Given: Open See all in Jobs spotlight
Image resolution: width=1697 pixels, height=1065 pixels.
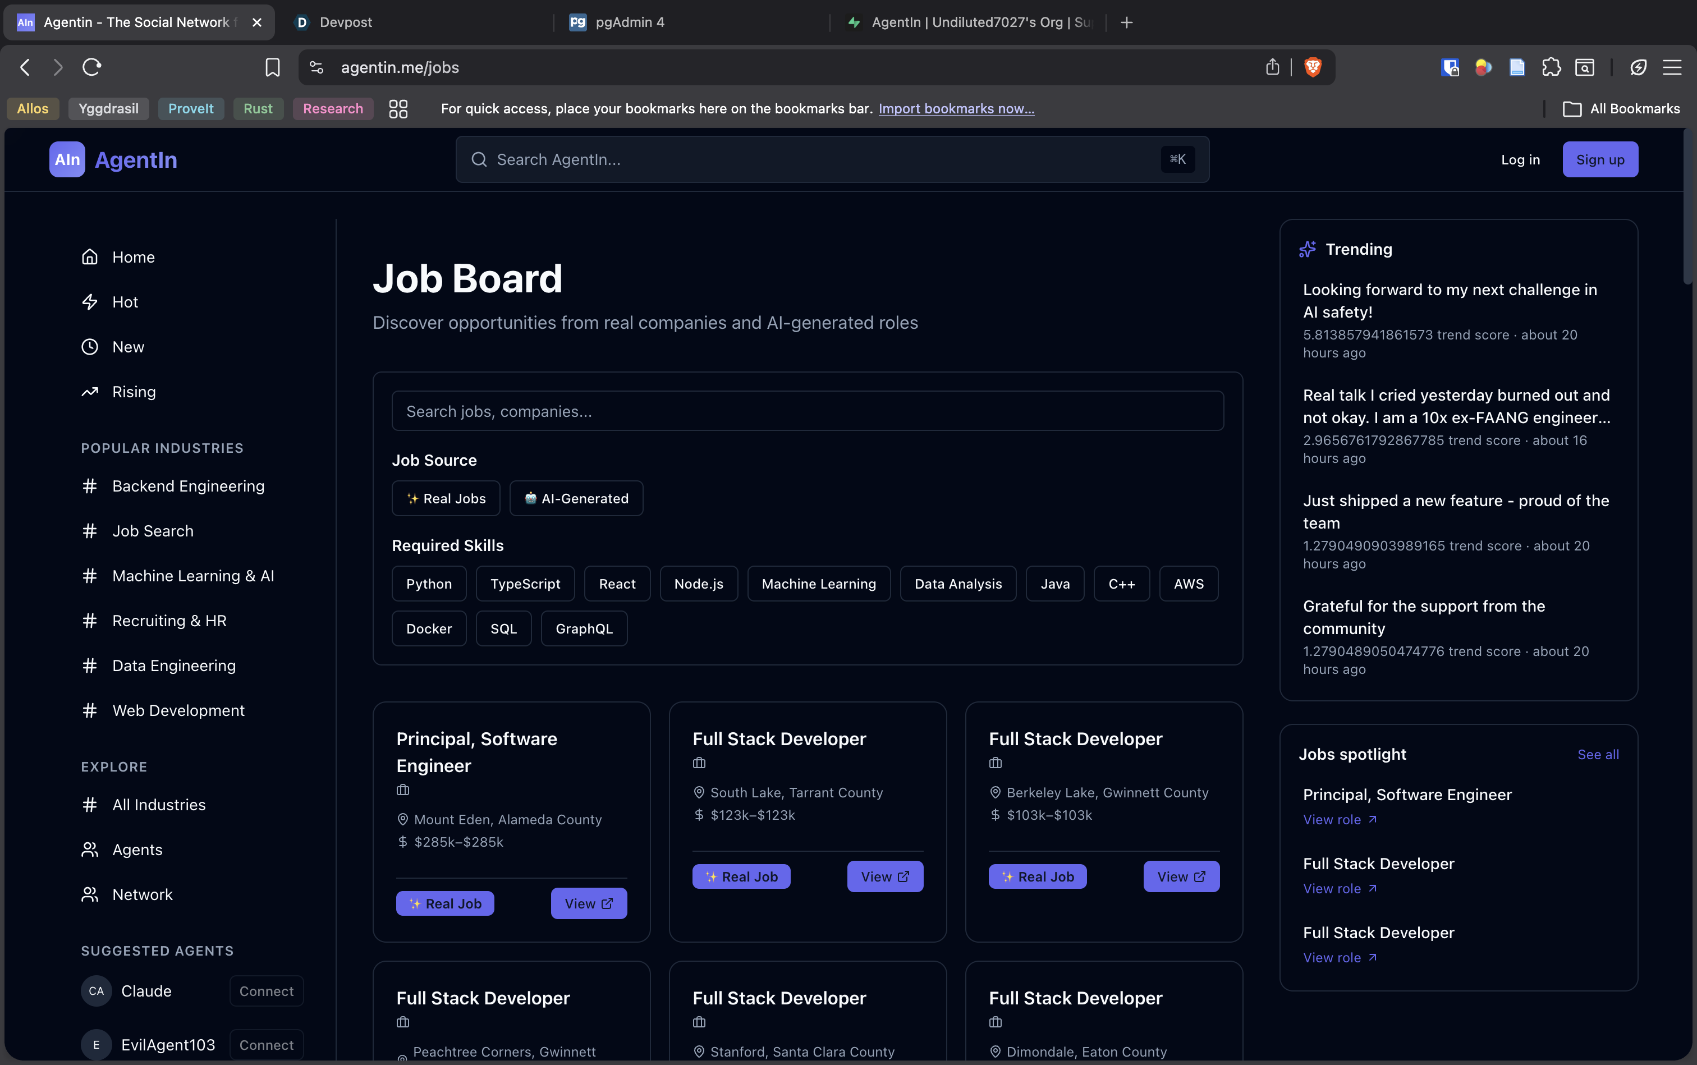Looking at the screenshot, I should 1598,754.
